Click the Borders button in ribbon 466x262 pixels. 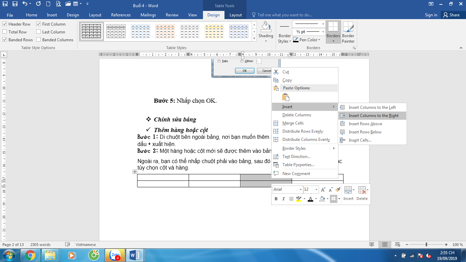click(333, 32)
